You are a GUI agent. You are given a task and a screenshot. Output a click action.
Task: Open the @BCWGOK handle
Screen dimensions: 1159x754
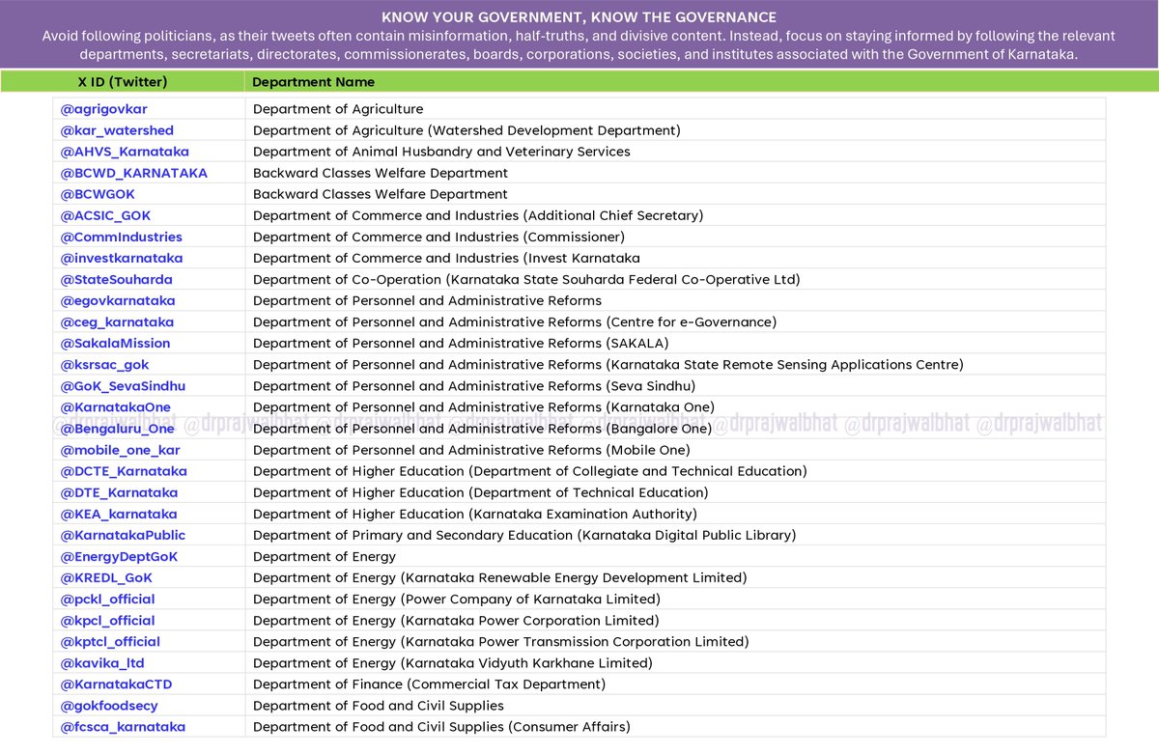coord(98,194)
